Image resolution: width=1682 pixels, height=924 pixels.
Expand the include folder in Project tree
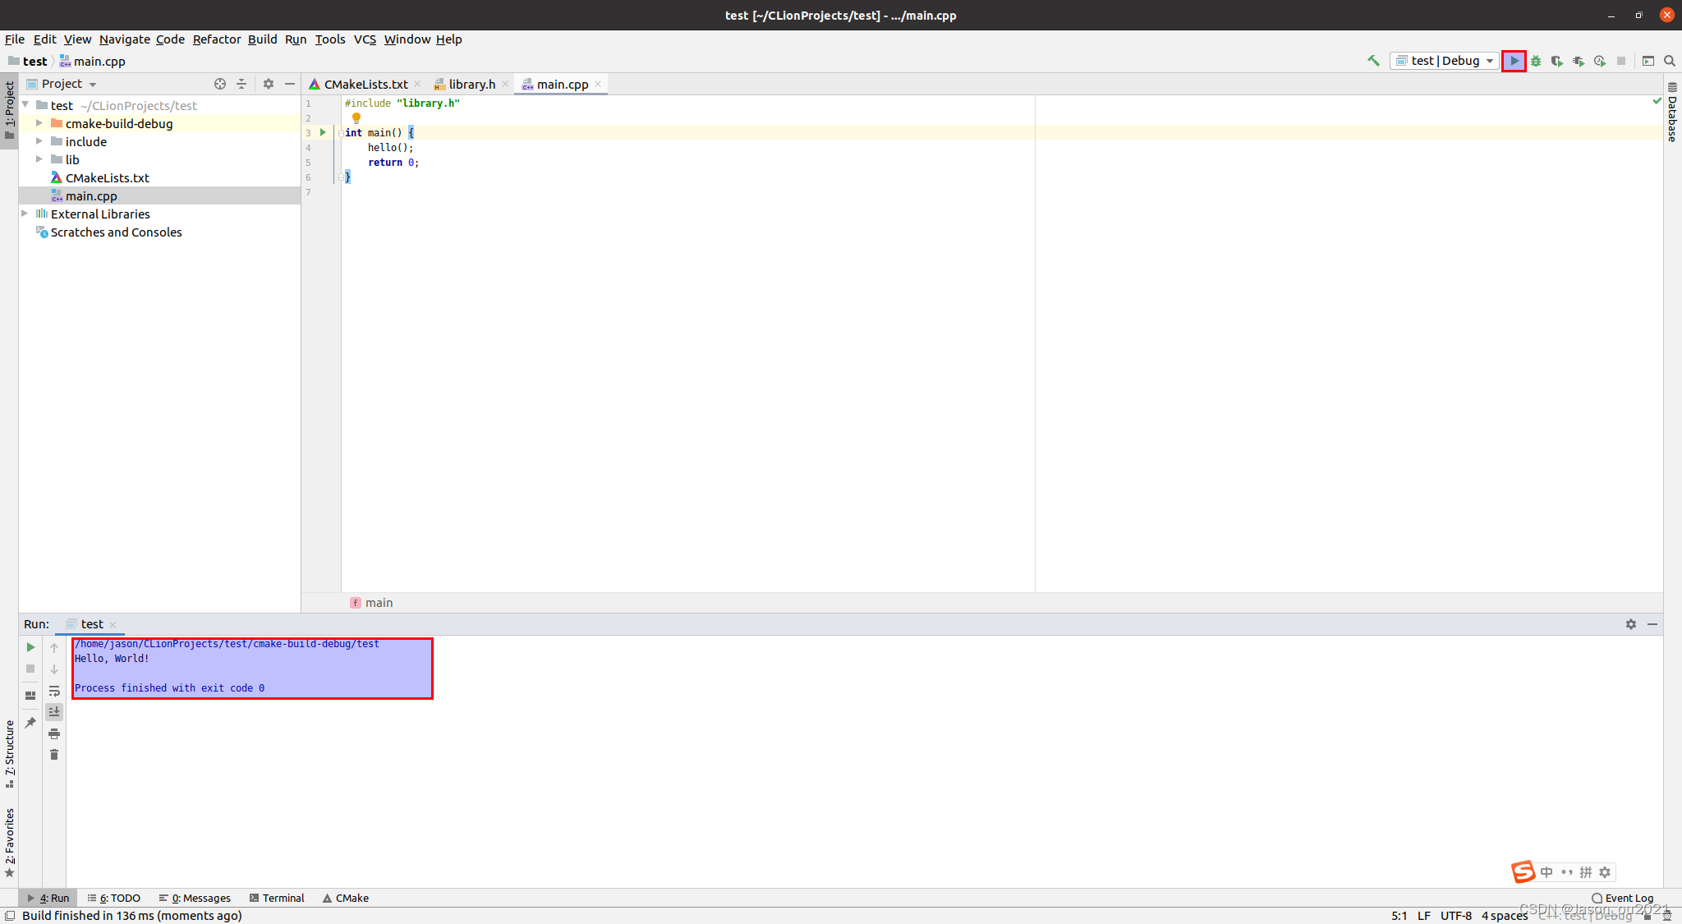pos(39,141)
